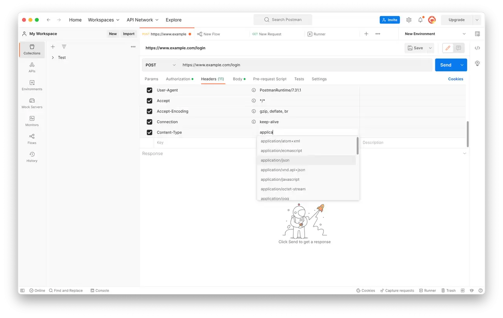The height and width of the screenshot is (318, 503).
Task: Open the settings gear icon
Action: 409,20
